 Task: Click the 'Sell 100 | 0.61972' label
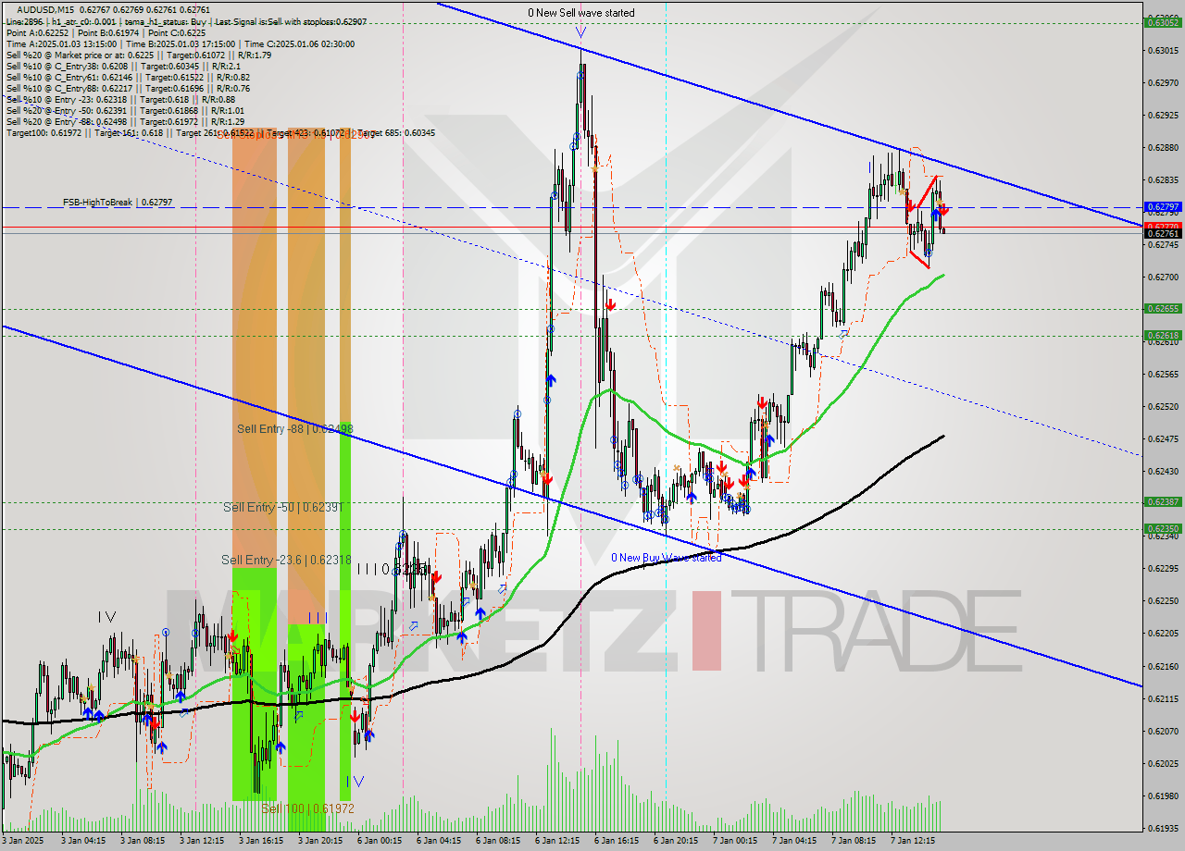click(307, 808)
